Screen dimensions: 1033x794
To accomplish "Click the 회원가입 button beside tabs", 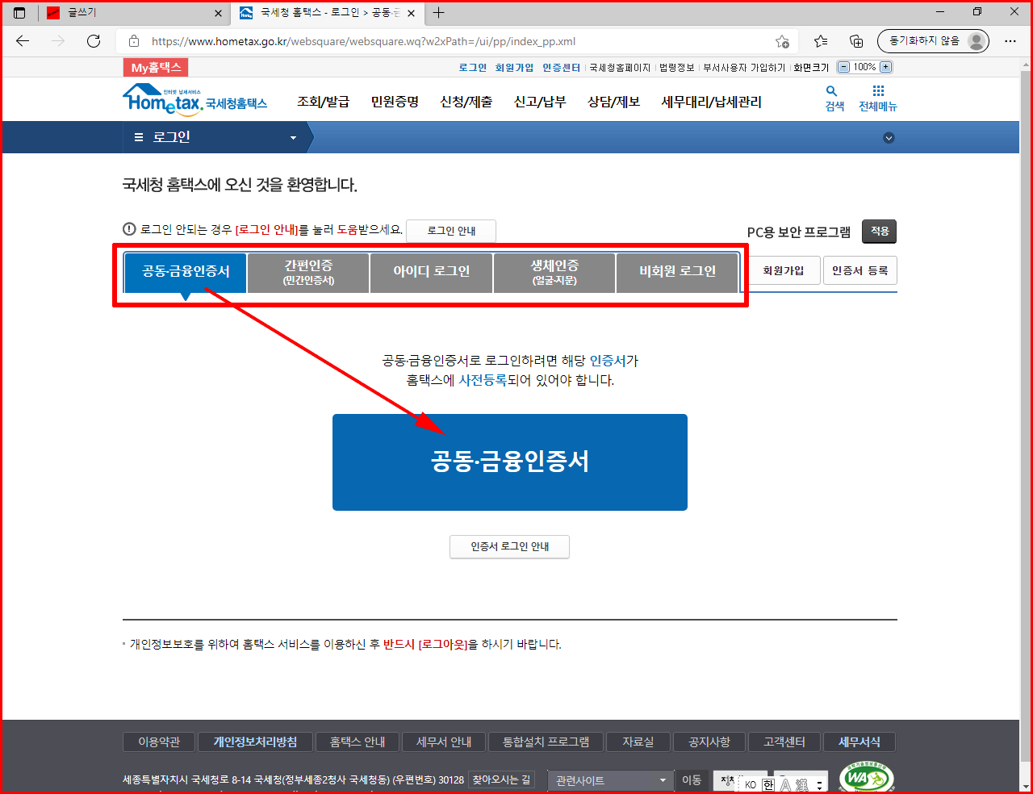I will click(784, 271).
